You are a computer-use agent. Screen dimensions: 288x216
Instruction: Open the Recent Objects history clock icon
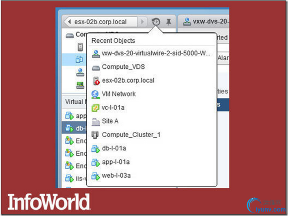[156, 22]
